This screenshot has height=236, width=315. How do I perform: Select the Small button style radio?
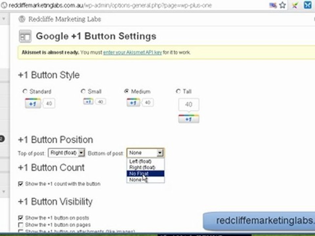83,91
